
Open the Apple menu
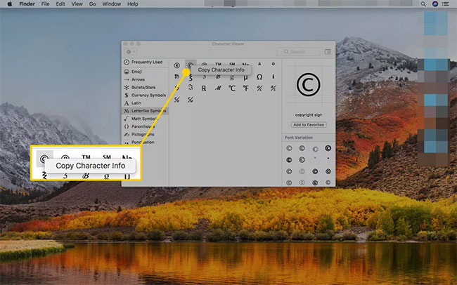[x=10, y=4]
